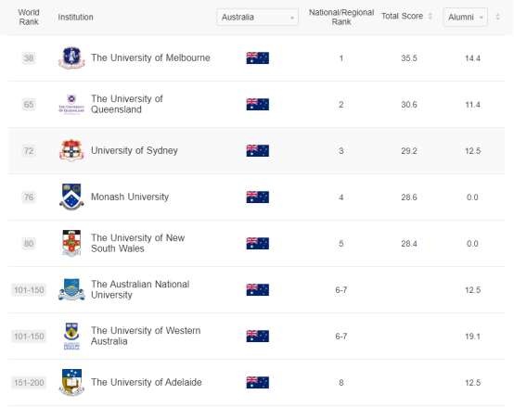Click the World Rank column header
Viewport: 514px width, 407px height.
[29, 17]
